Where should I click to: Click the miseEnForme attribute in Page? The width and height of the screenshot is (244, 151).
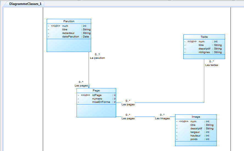point(101,102)
